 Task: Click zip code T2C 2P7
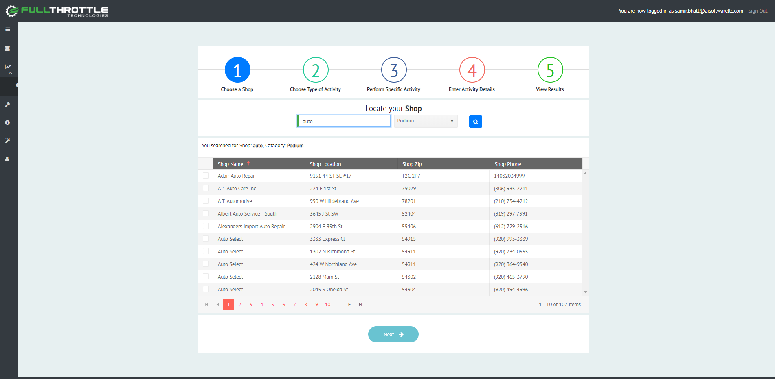(x=411, y=176)
